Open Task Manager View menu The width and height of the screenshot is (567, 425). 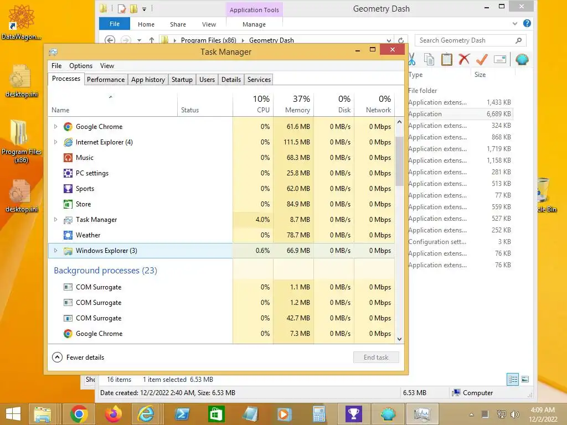pyautogui.click(x=107, y=66)
